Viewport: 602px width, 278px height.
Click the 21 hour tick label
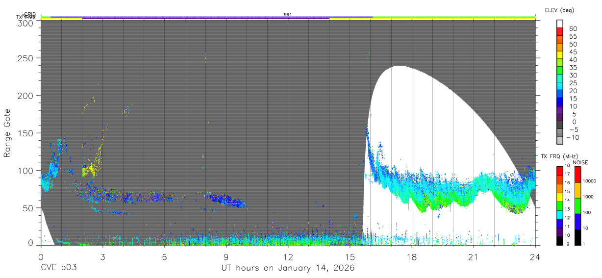(x=474, y=257)
